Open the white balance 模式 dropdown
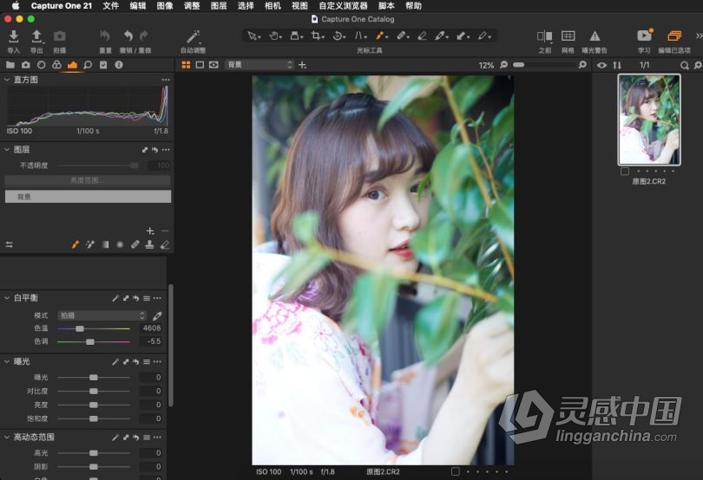The image size is (703, 480). pos(102,315)
